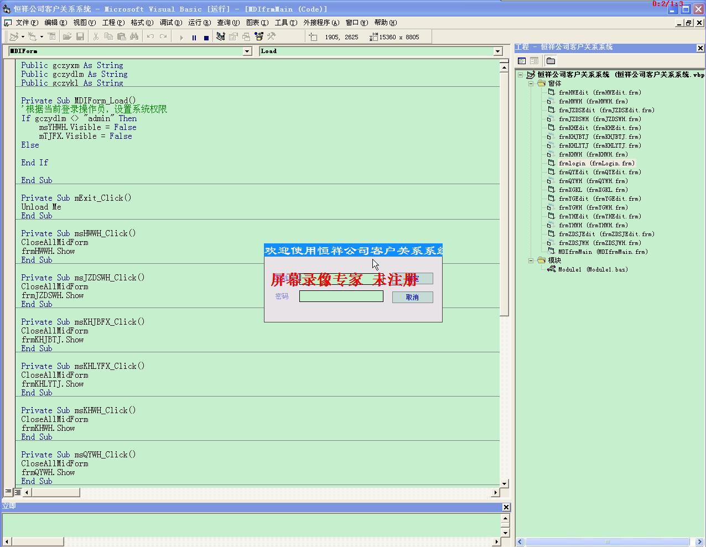Image resolution: width=706 pixels, height=547 pixels.
Task: Open the Toolbox hammer-wrench icon
Action: (x=272, y=37)
